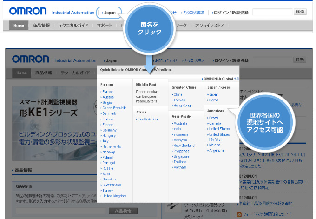Go to the France country site

coord(107,125)
